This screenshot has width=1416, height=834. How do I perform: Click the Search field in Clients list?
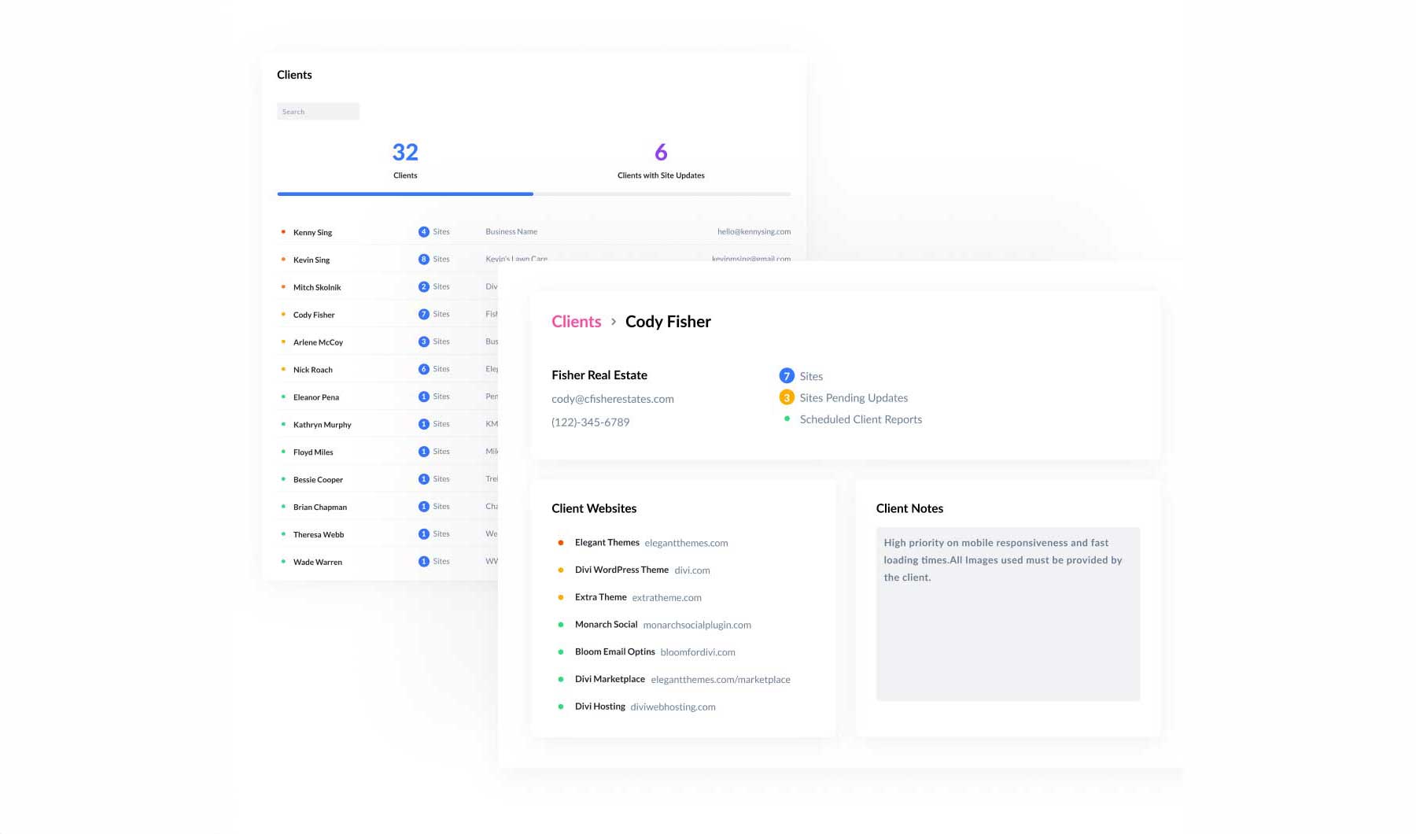point(318,112)
